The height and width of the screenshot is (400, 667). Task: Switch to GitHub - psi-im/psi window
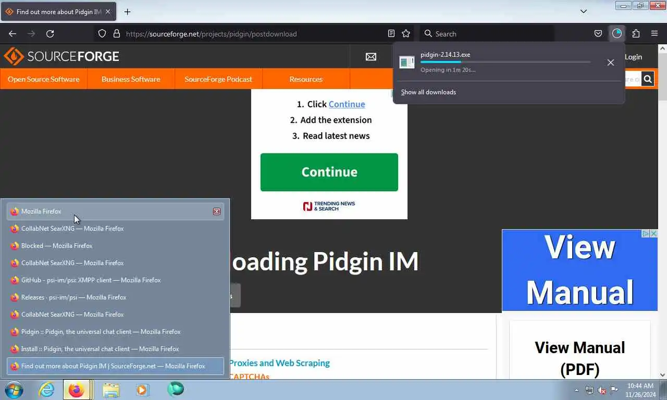pos(115,280)
